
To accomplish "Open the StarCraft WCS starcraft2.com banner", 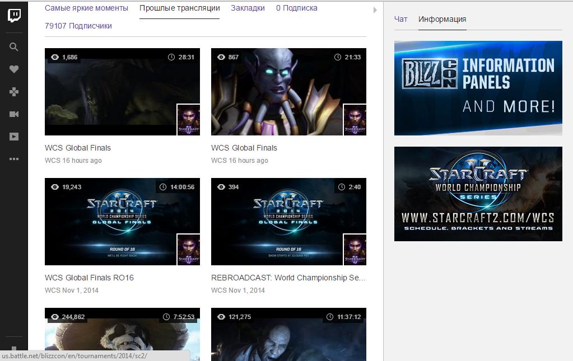I will click(x=478, y=194).
